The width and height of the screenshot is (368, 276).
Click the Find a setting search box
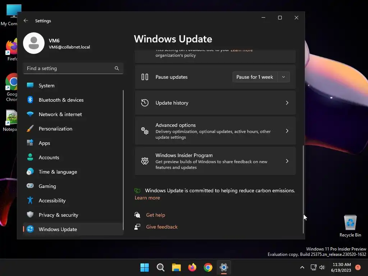(73, 68)
